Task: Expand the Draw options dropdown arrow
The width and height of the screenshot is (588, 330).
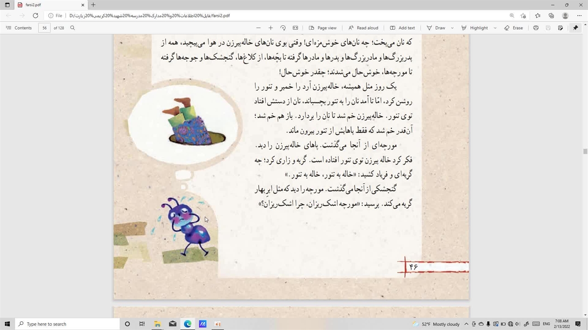Action: click(x=452, y=28)
